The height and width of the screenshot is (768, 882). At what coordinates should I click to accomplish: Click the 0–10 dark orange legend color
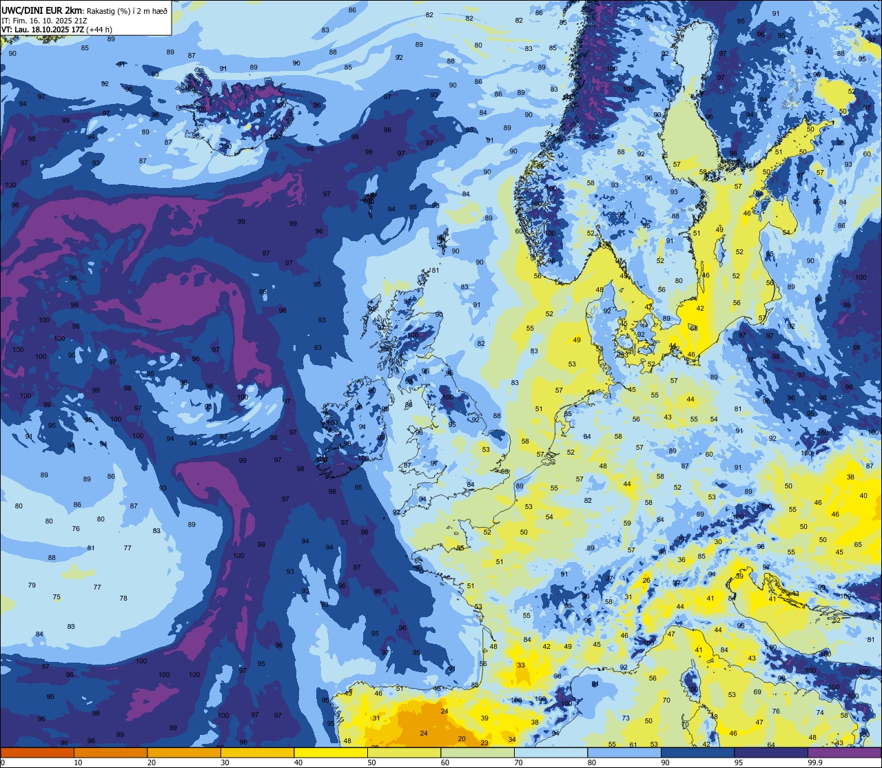point(37,752)
